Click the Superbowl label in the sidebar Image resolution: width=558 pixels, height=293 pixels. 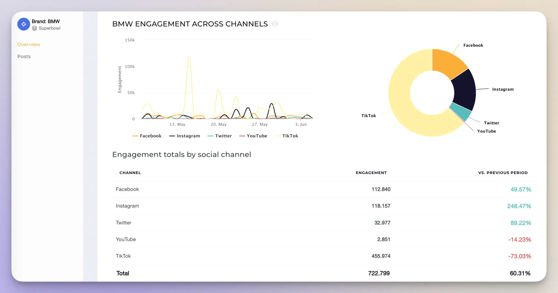pyautogui.click(x=49, y=28)
